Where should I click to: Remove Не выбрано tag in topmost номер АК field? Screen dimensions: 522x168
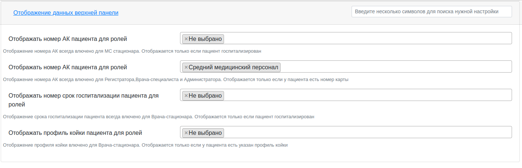pos(186,39)
